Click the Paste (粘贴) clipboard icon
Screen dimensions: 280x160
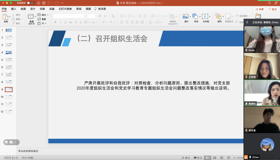6,17
